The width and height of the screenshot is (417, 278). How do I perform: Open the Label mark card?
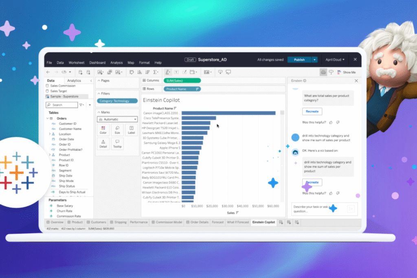(132, 130)
